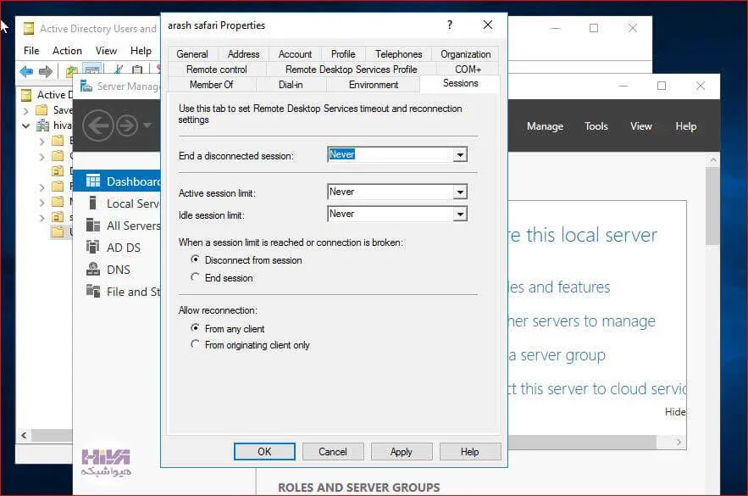Open Help menu in Active Directory window

[x=141, y=51]
